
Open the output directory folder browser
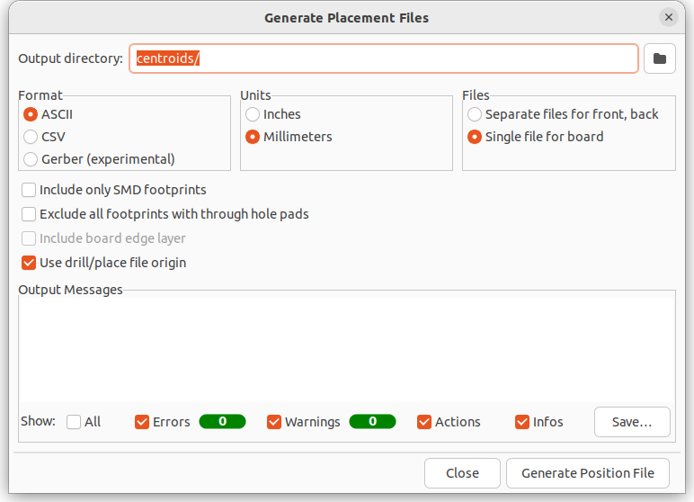pos(660,58)
